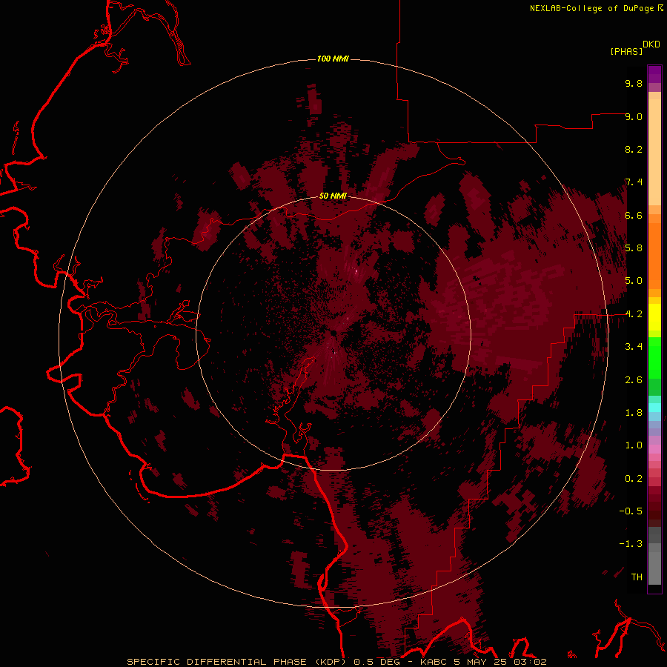Pick the cyan segment of the color bar
Viewport: 667px width, 667px height.
click(654, 408)
